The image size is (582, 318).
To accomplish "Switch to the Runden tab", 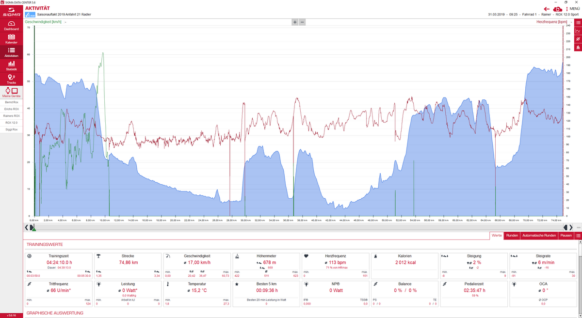I will pyautogui.click(x=511, y=236).
